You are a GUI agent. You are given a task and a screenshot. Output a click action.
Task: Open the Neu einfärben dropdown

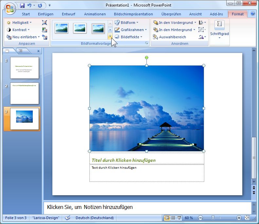point(23,37)
